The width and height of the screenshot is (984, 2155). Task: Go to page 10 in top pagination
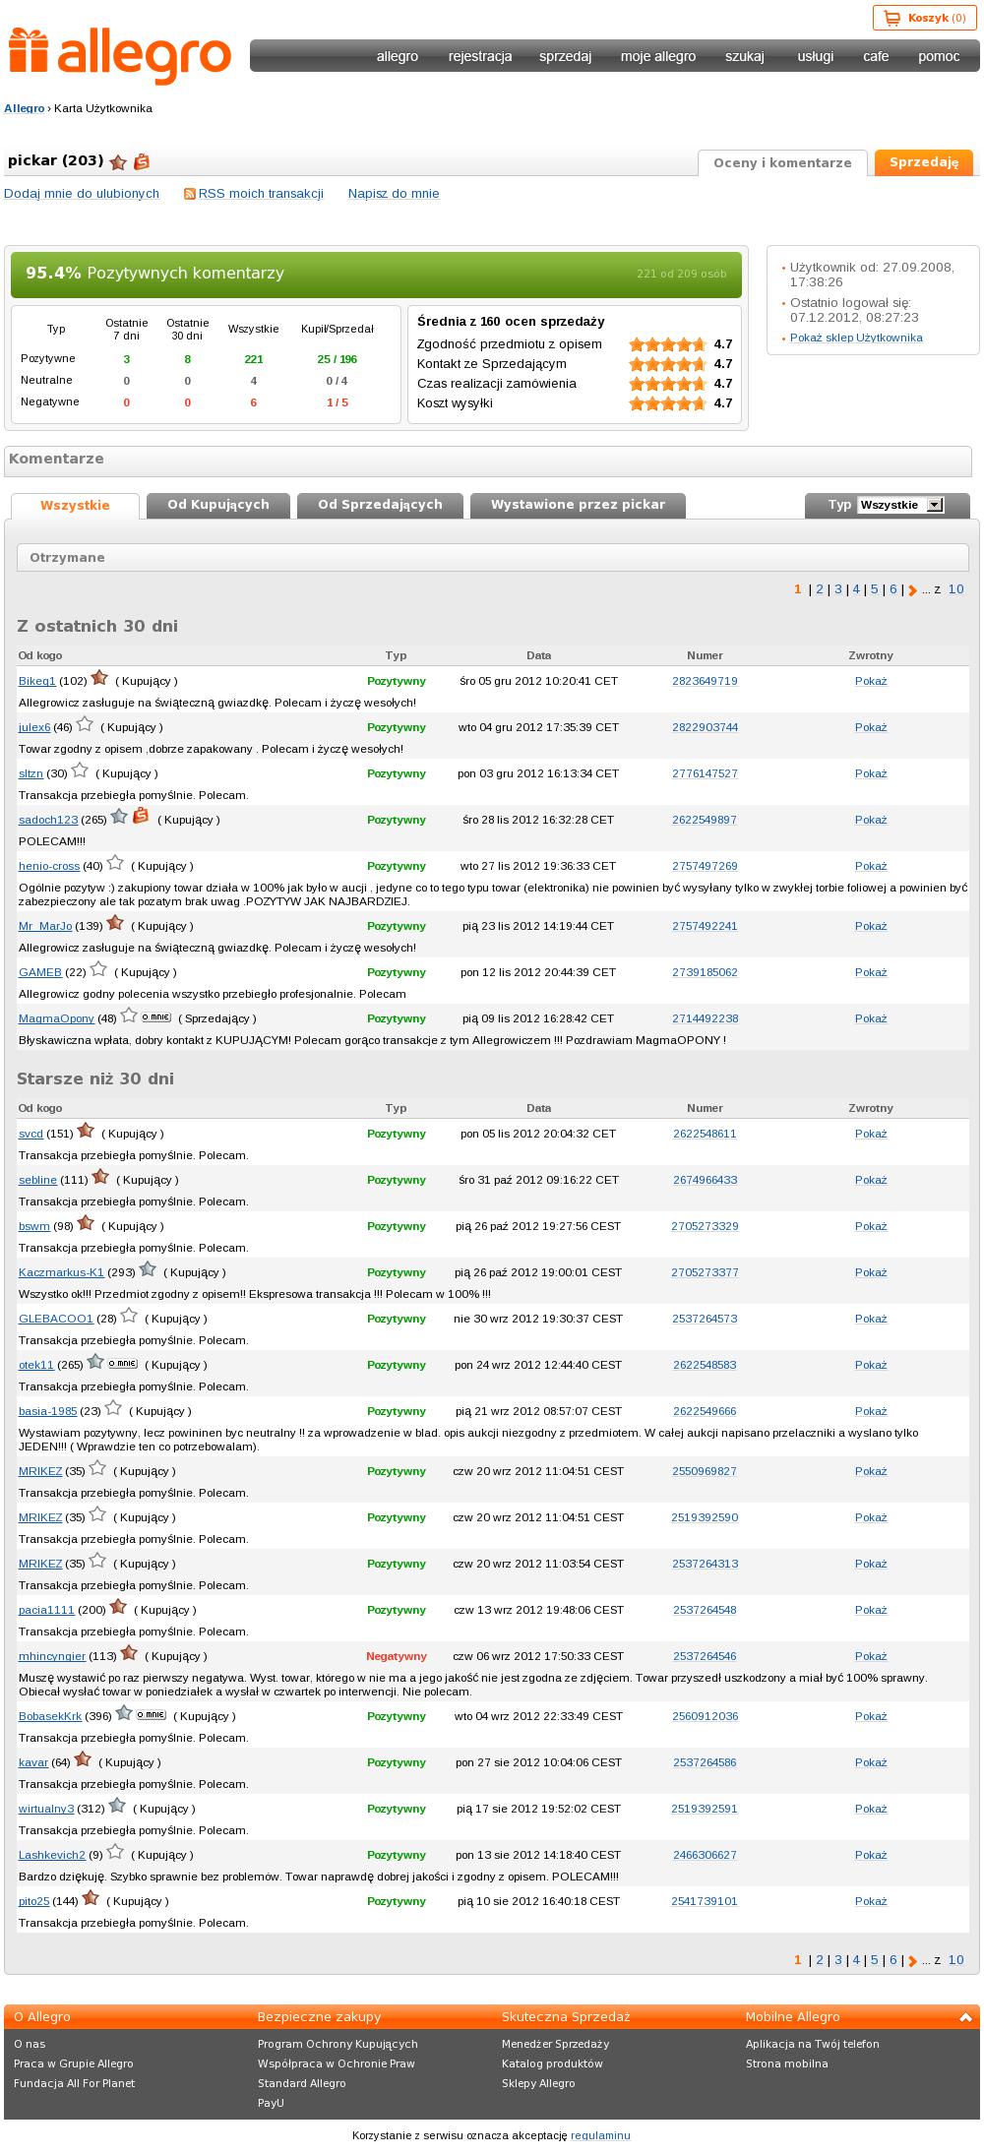click(x=955, y=589)
